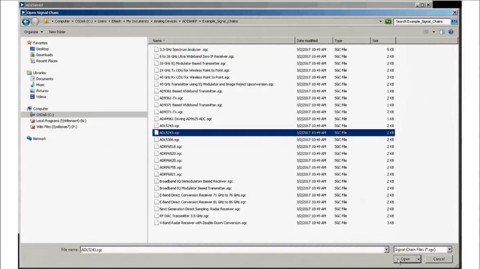
Task: Toggle the preview pane icon
Action: [442, 32]
